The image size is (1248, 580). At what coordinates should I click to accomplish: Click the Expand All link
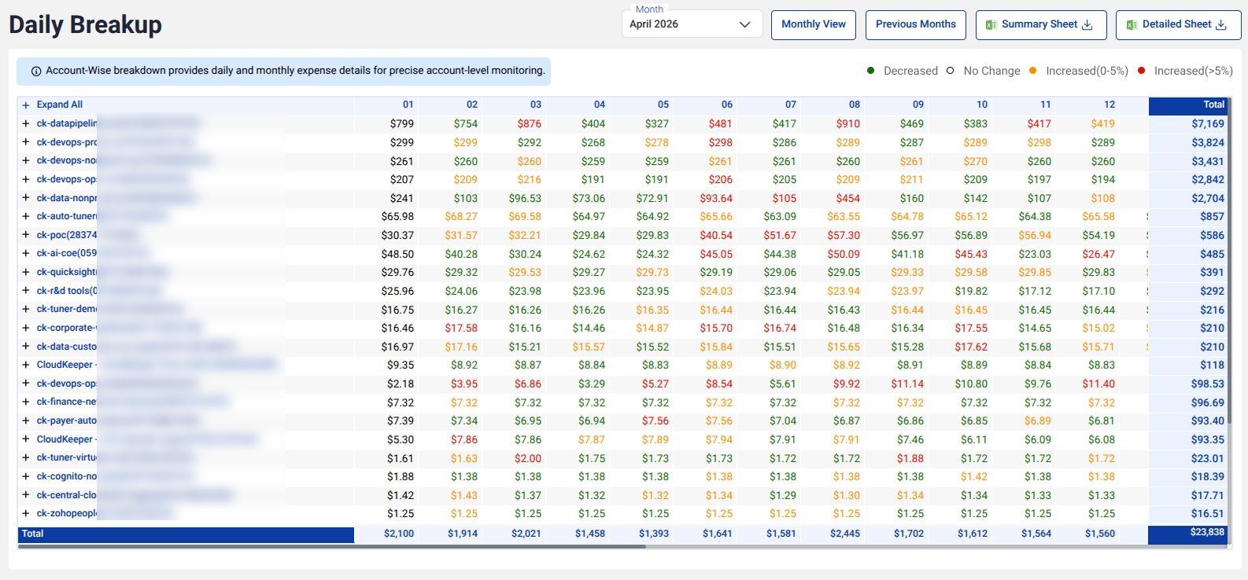click(x=60, y=105)
